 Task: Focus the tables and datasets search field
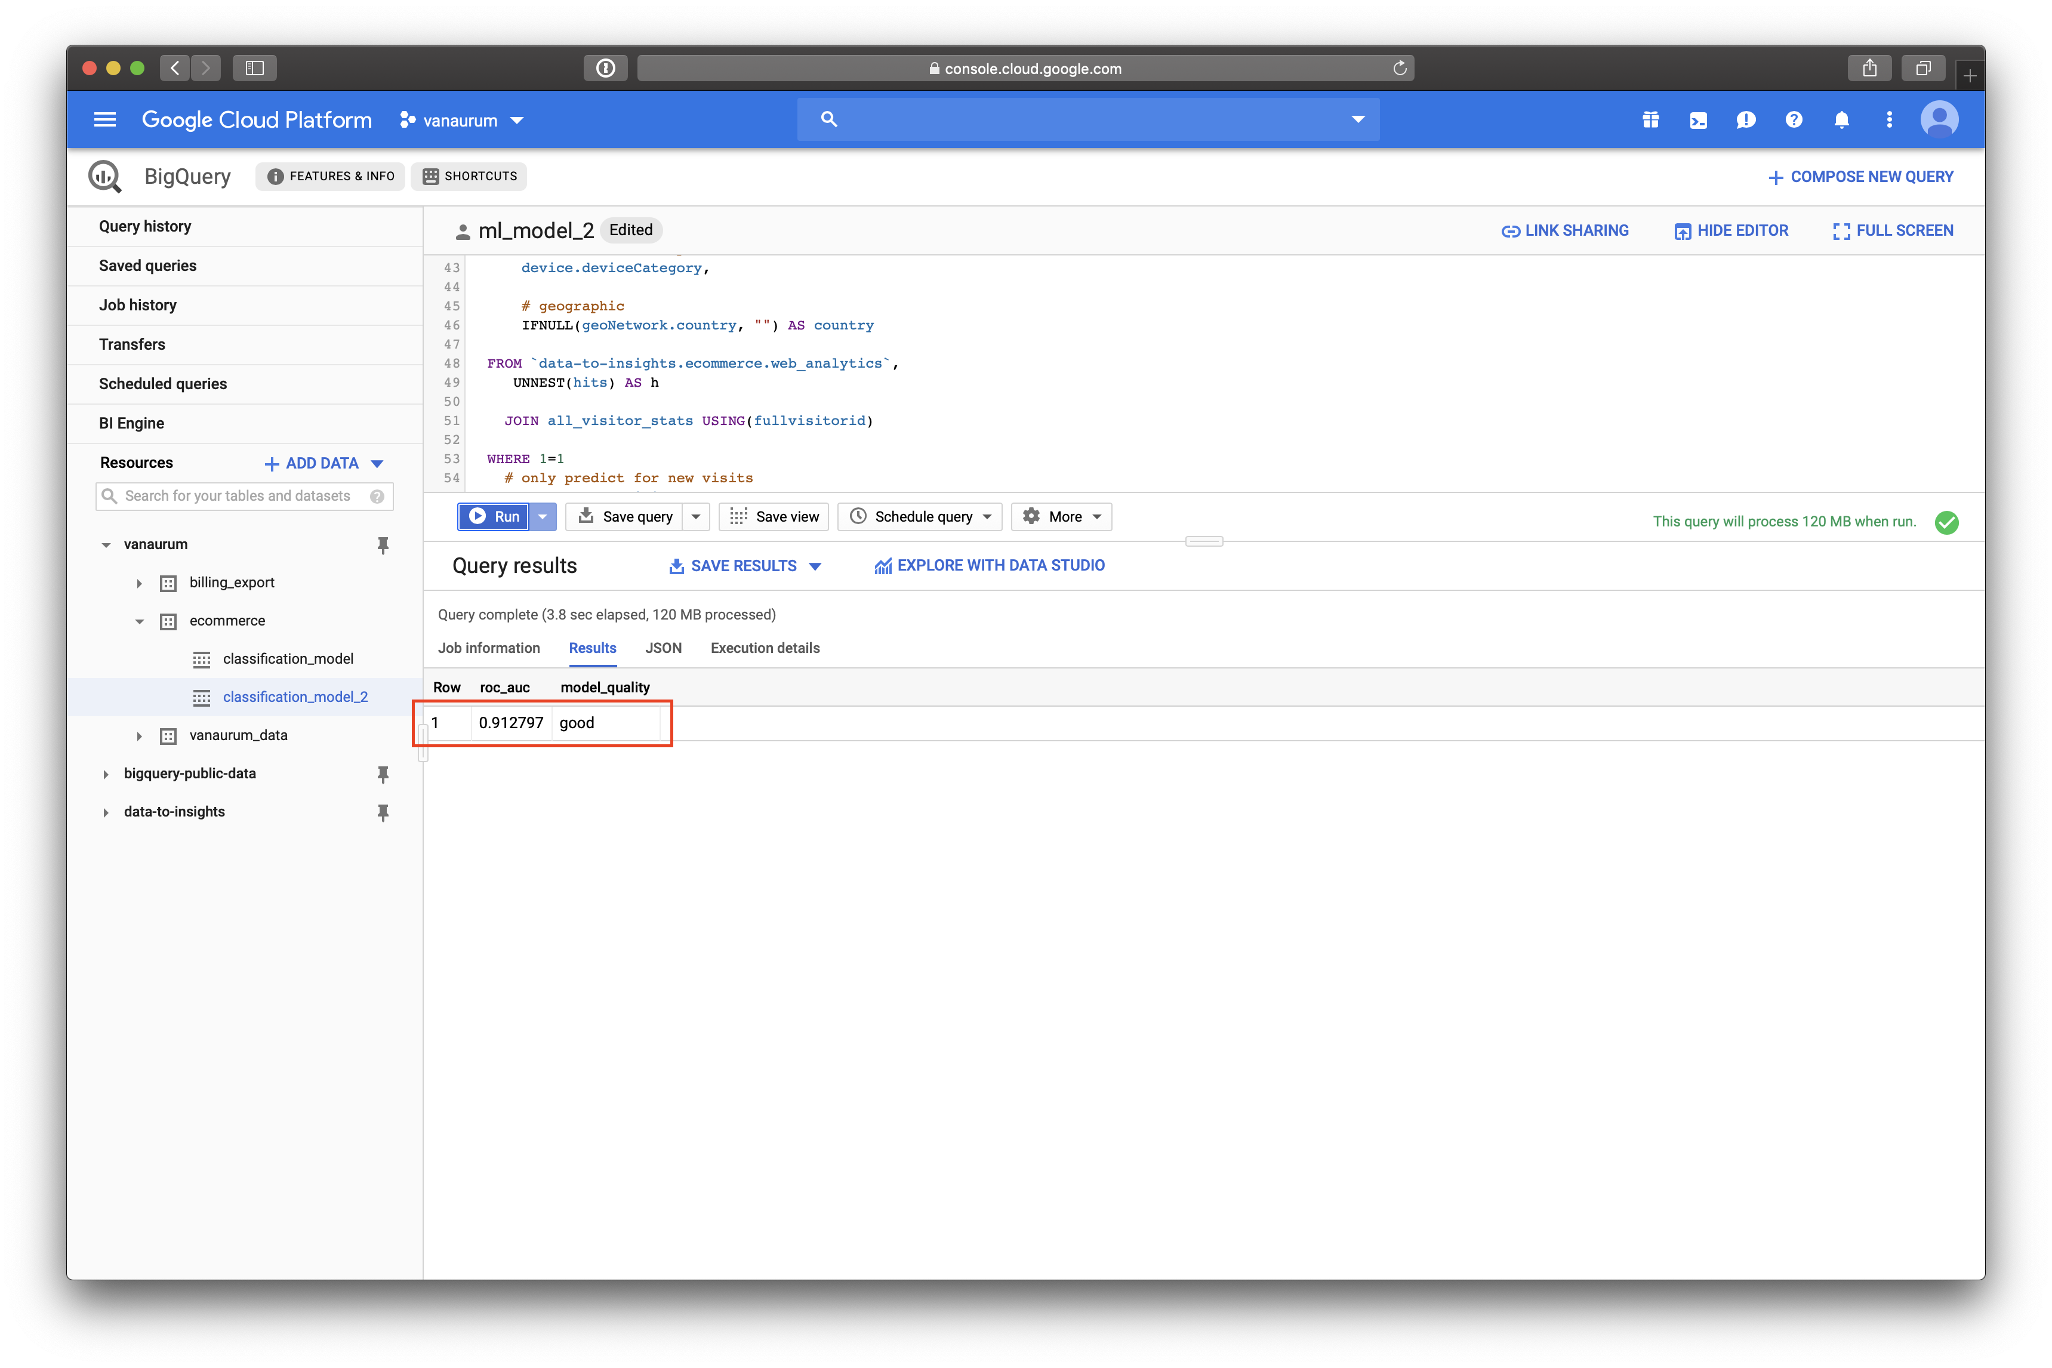[244, 497]
